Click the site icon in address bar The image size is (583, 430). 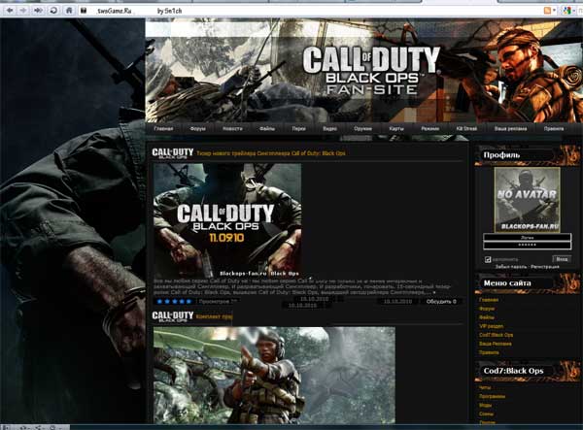[x=84, y=11]
